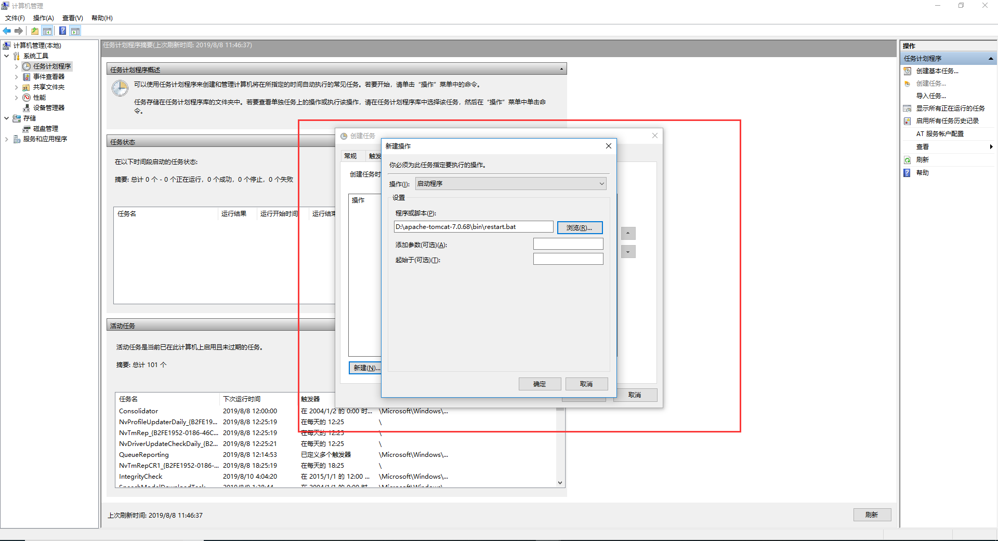998x541 pixels.
Task: Click the Help toolbar icon
Action: 62,31
